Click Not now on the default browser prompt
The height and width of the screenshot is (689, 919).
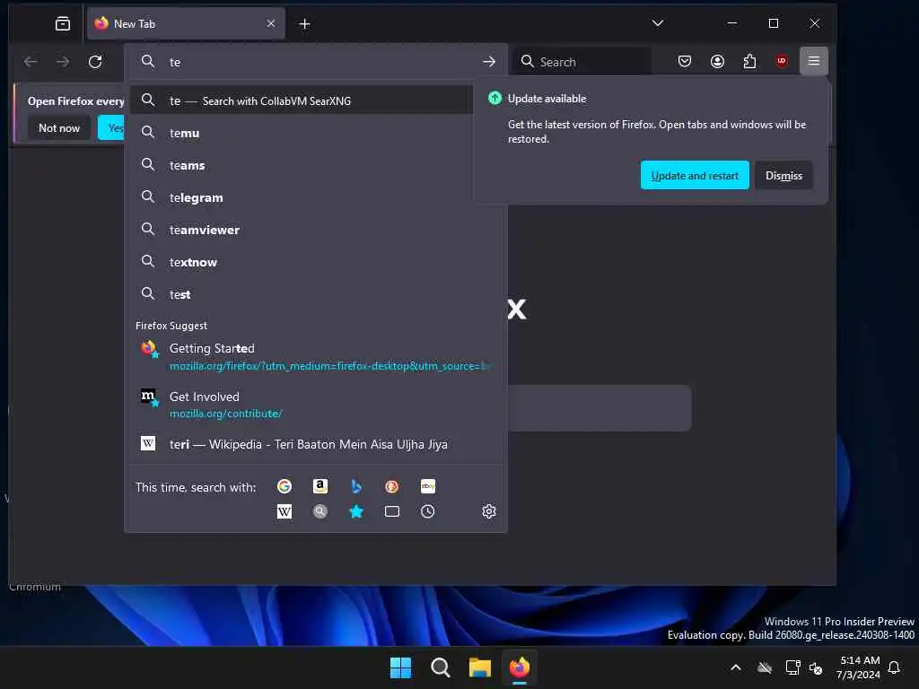coord(58,127)
